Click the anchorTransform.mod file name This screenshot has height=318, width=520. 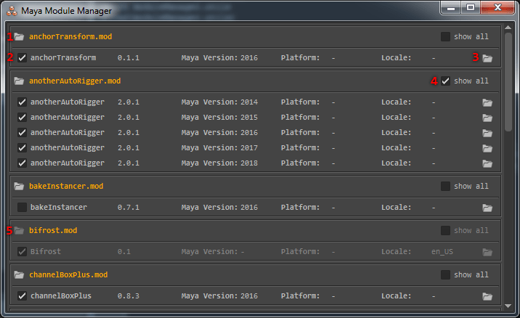pos(70,36)
